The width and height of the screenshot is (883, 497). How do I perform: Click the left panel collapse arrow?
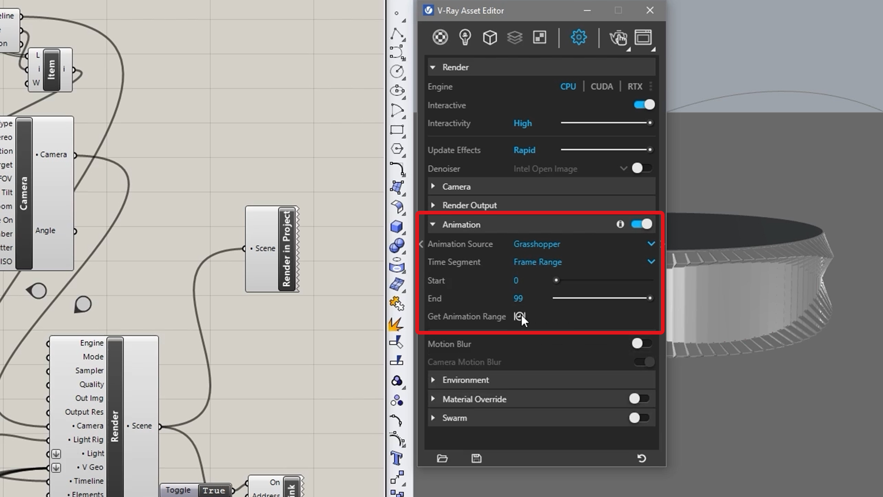point(421,244)
